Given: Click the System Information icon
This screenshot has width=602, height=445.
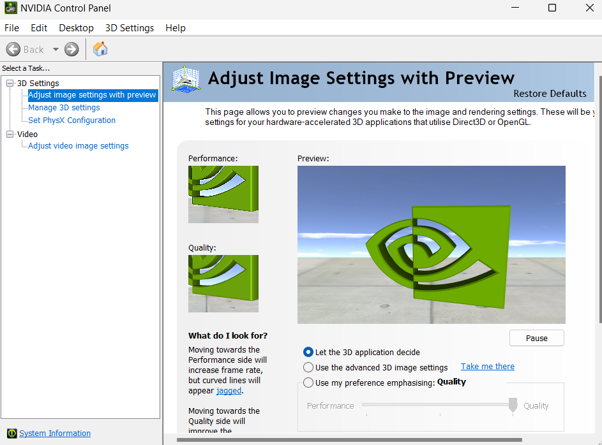Looking at the screenshot, I should [x=12, y=433].
